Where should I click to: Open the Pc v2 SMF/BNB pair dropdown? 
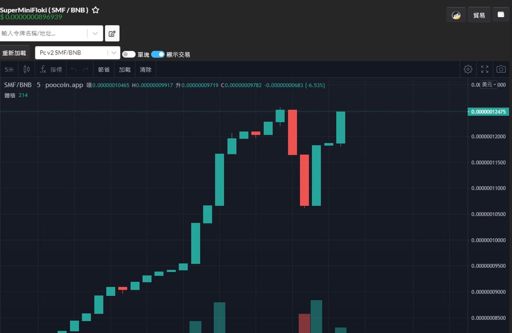click(x=77, y=52)
